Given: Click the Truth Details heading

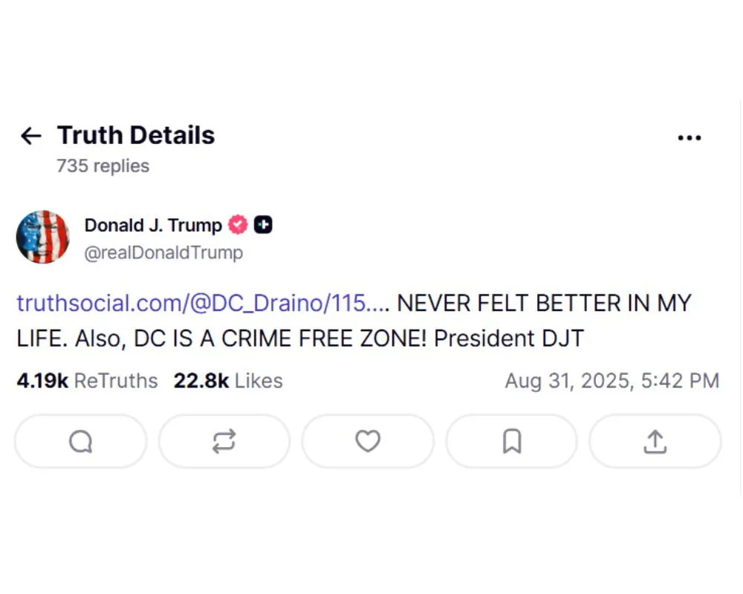Looking at the screenshot, I should (135, 135).
